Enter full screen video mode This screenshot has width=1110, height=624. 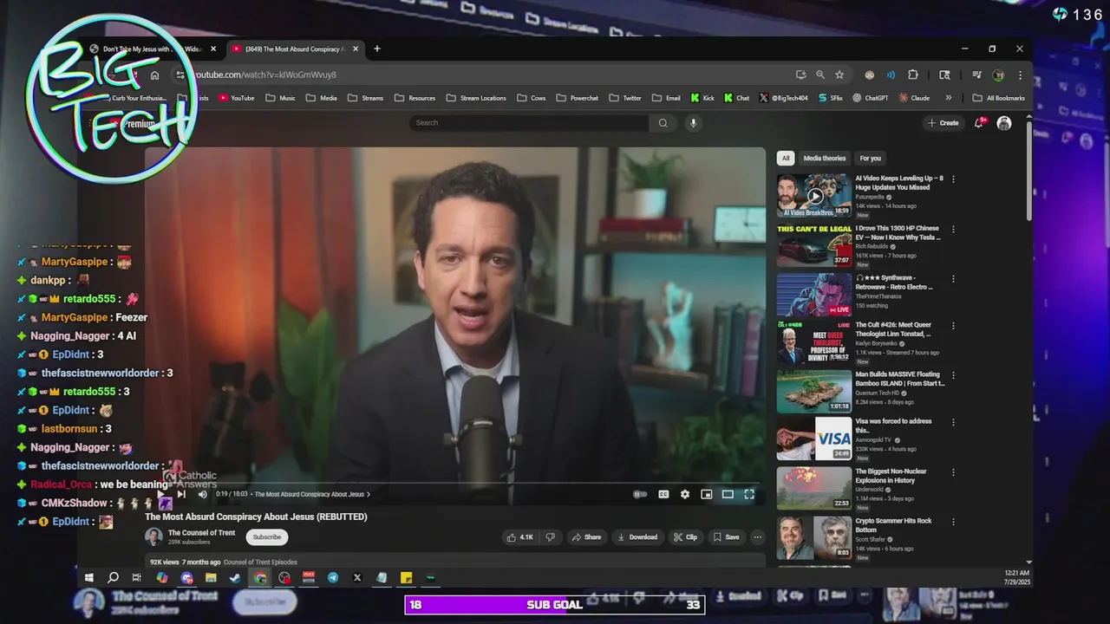pos(749,494)
